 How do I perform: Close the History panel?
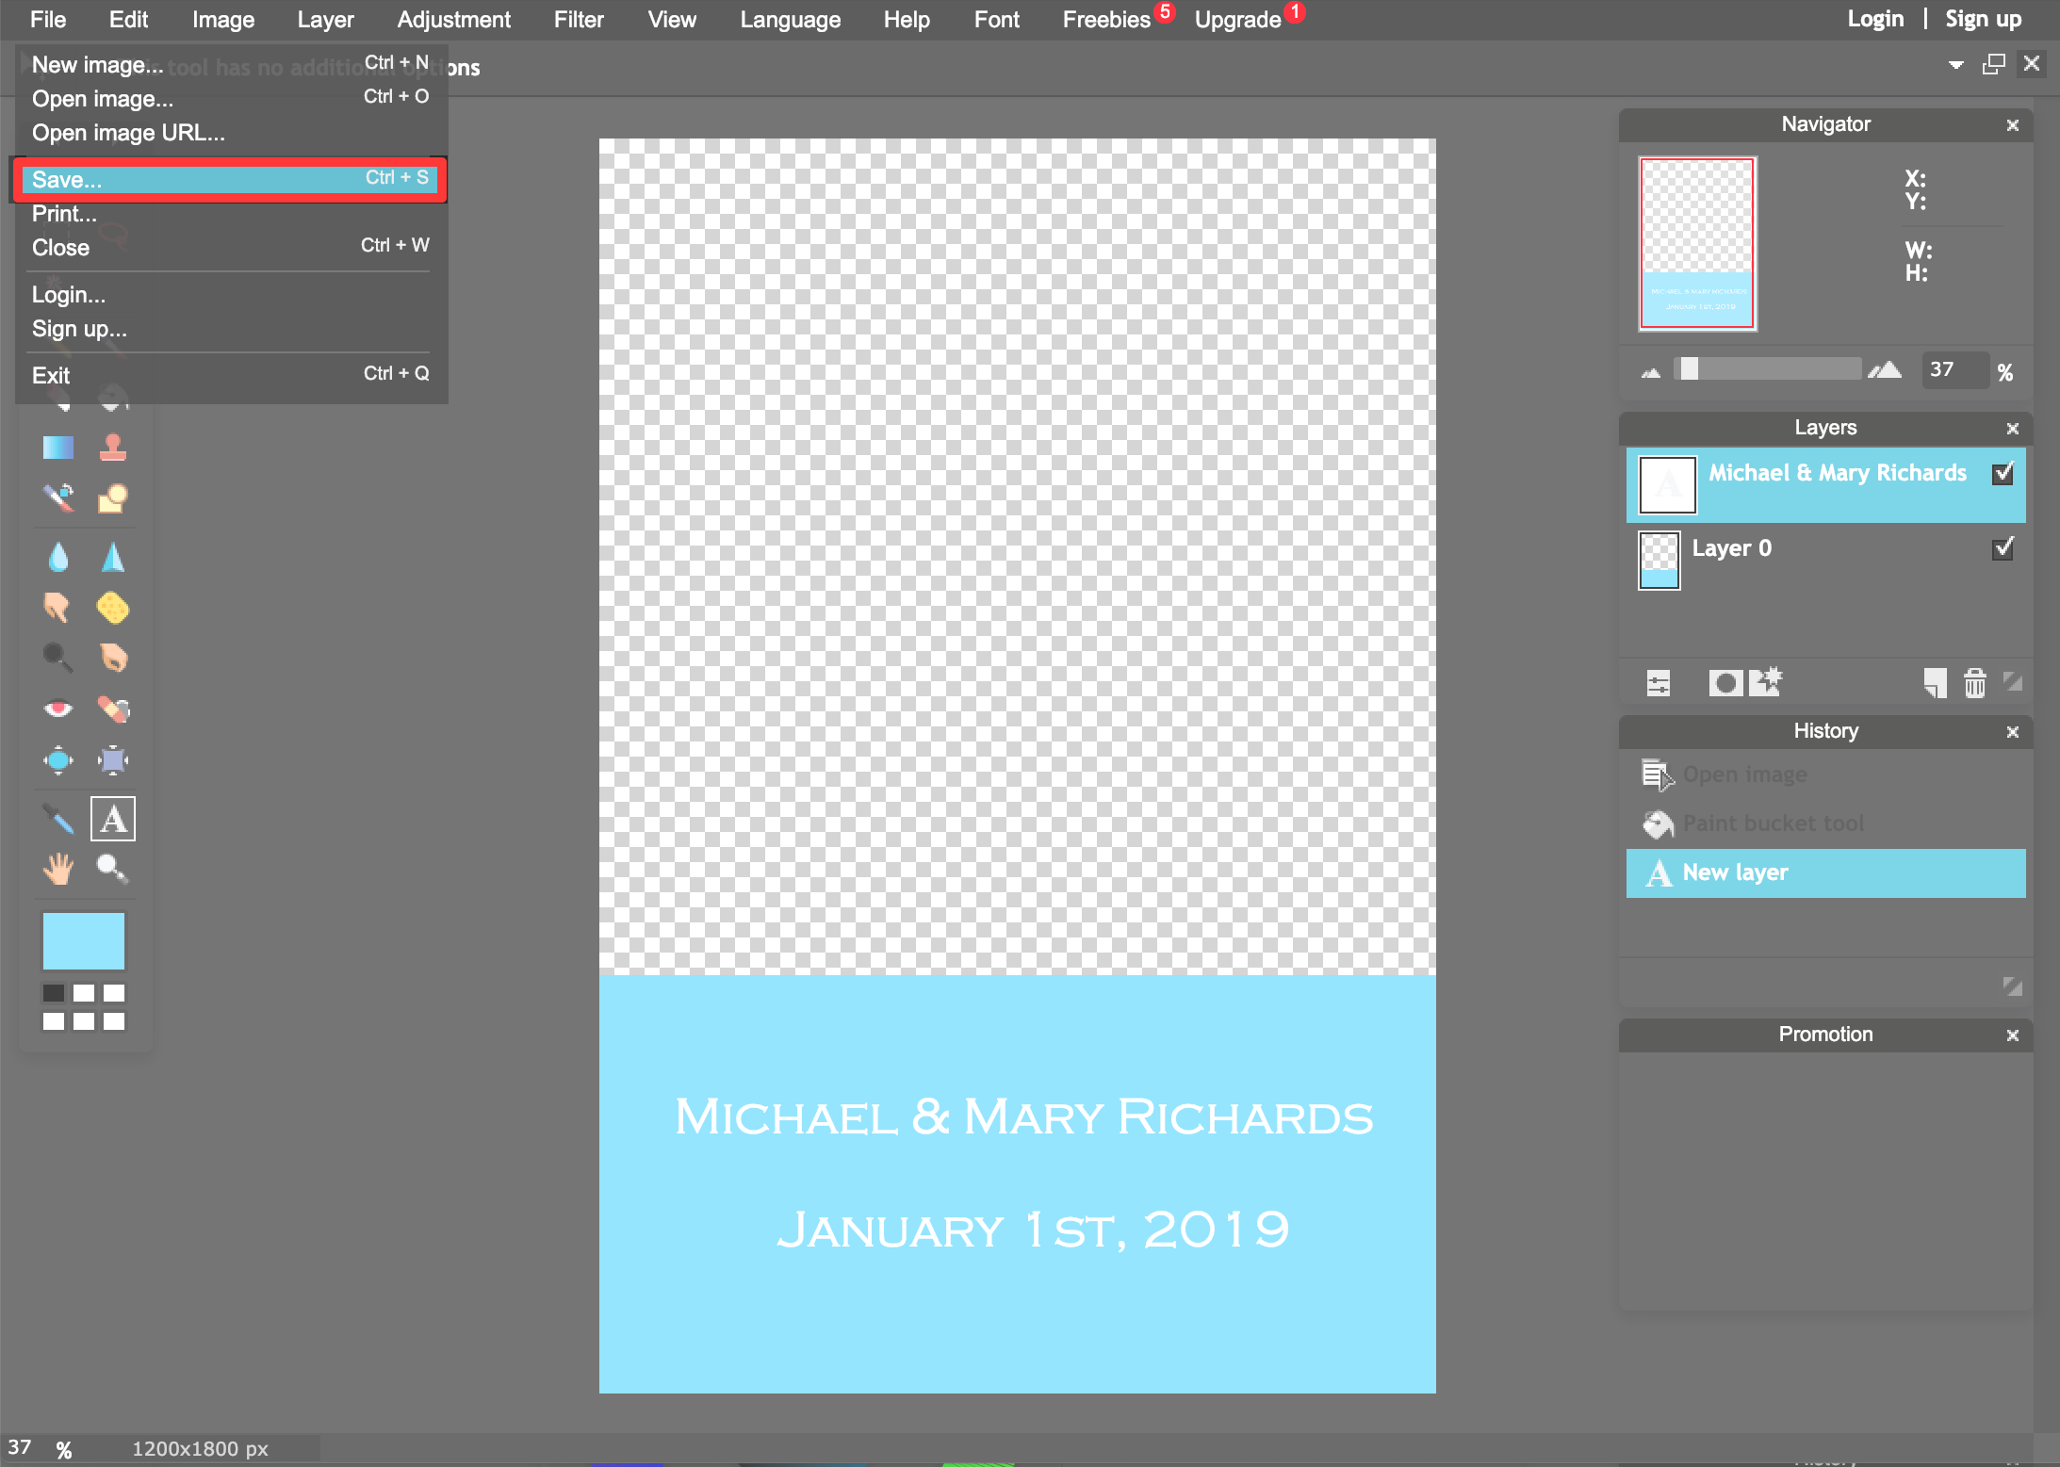(x=2012, y=732)
